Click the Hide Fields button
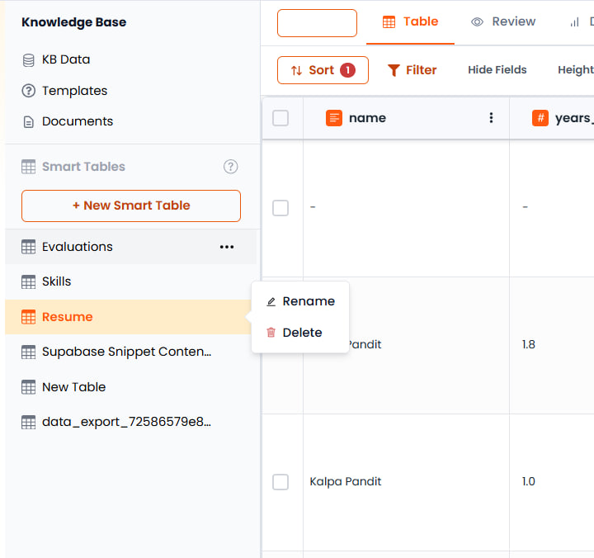Image resolution: width=594 pixels, height=558 pixels. click(497, 69)
